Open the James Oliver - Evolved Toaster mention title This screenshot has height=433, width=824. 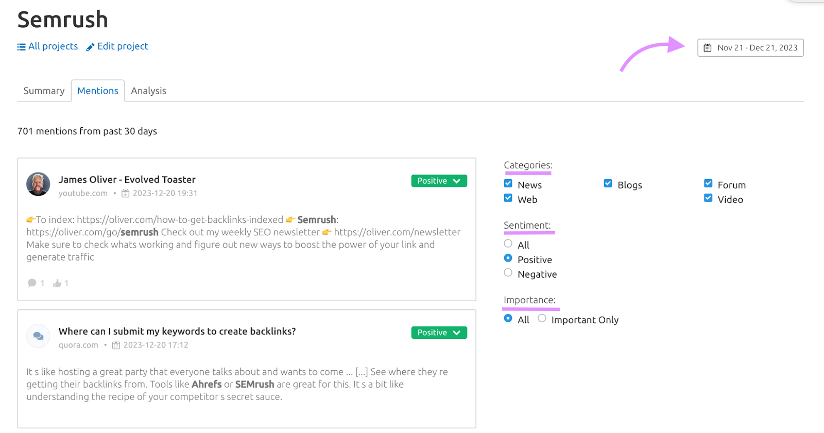pyautogui.click(x=127, y=180)
